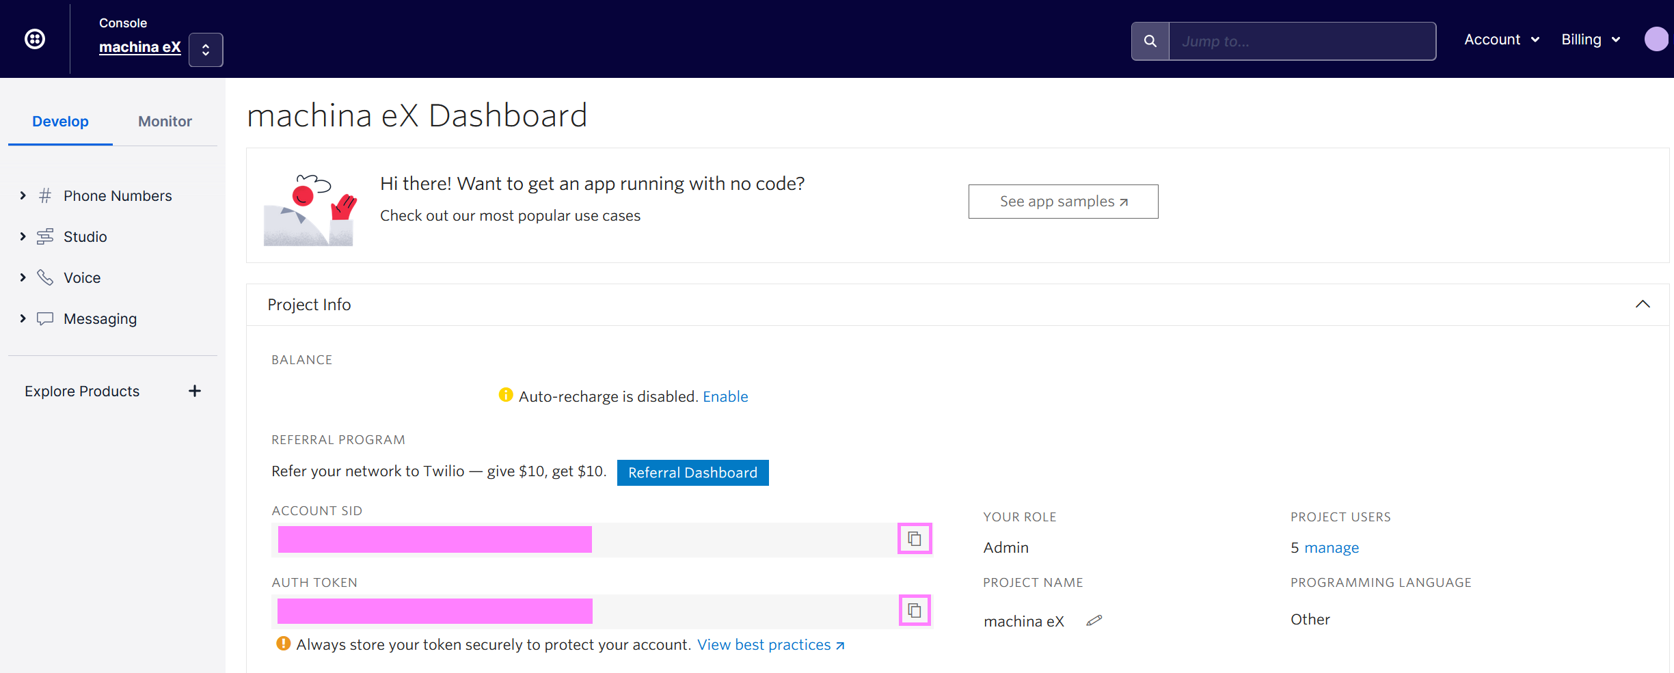Click the search magnifier icon
The height and width of the screenshot is (673, 1674).
coord(1150,41)
